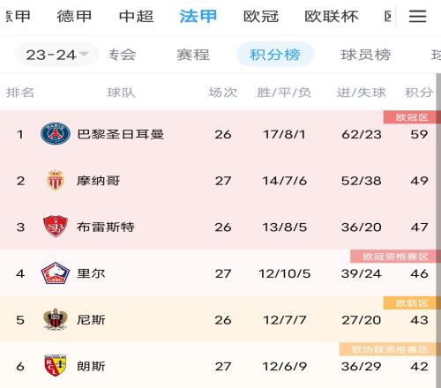Tap the Paris Saint-Germain club crest
This screenshot has height=388, width=441.
click(56, 134)
